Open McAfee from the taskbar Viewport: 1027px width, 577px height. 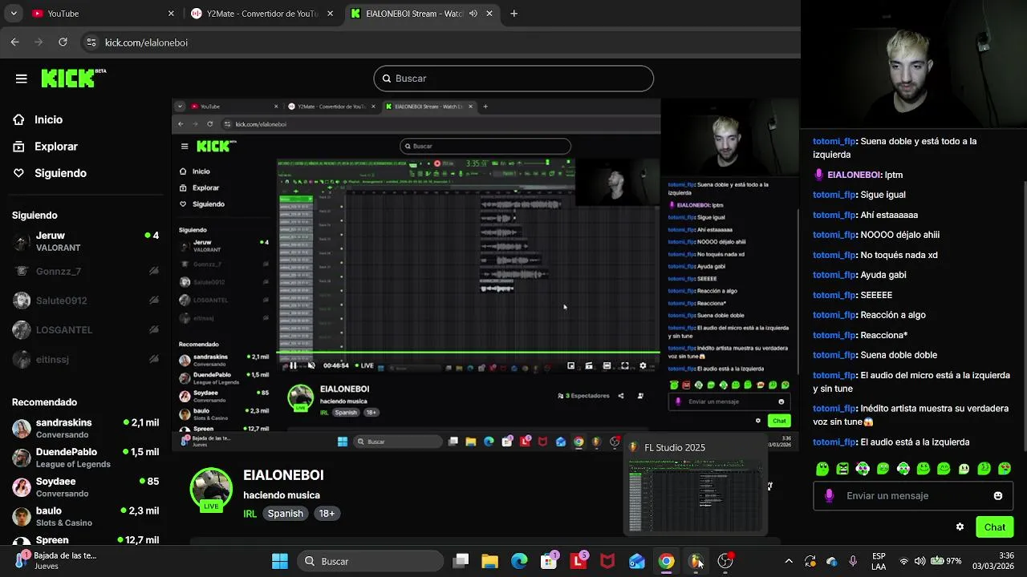[x=607, y=562]
